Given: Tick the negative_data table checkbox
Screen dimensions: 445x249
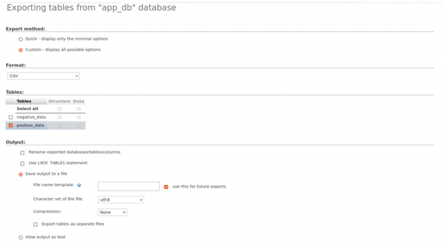Looking at the screenshot, I should (10, 117).
